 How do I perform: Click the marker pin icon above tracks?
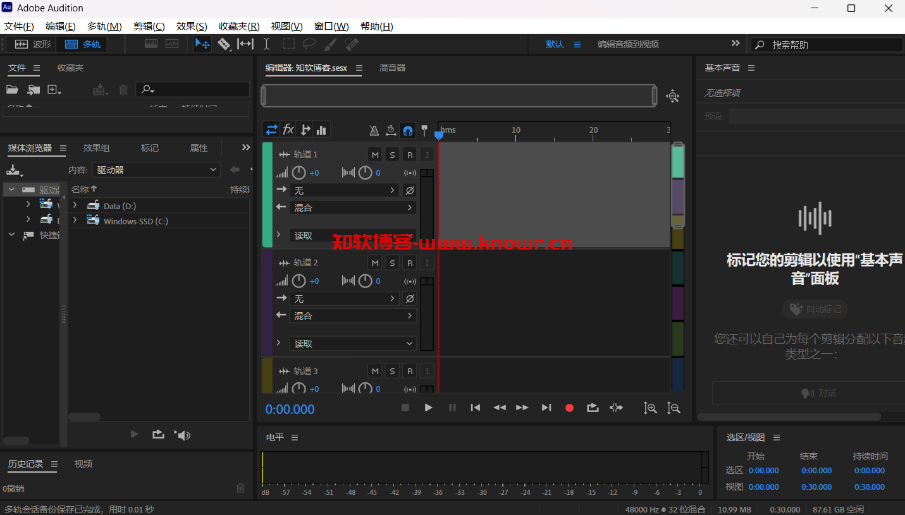[424, 130]
